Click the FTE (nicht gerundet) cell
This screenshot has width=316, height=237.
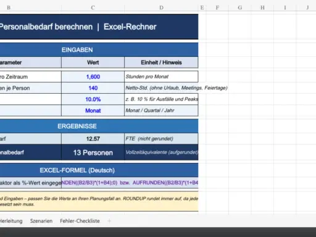pyautogui.click(x=161, y=139)
